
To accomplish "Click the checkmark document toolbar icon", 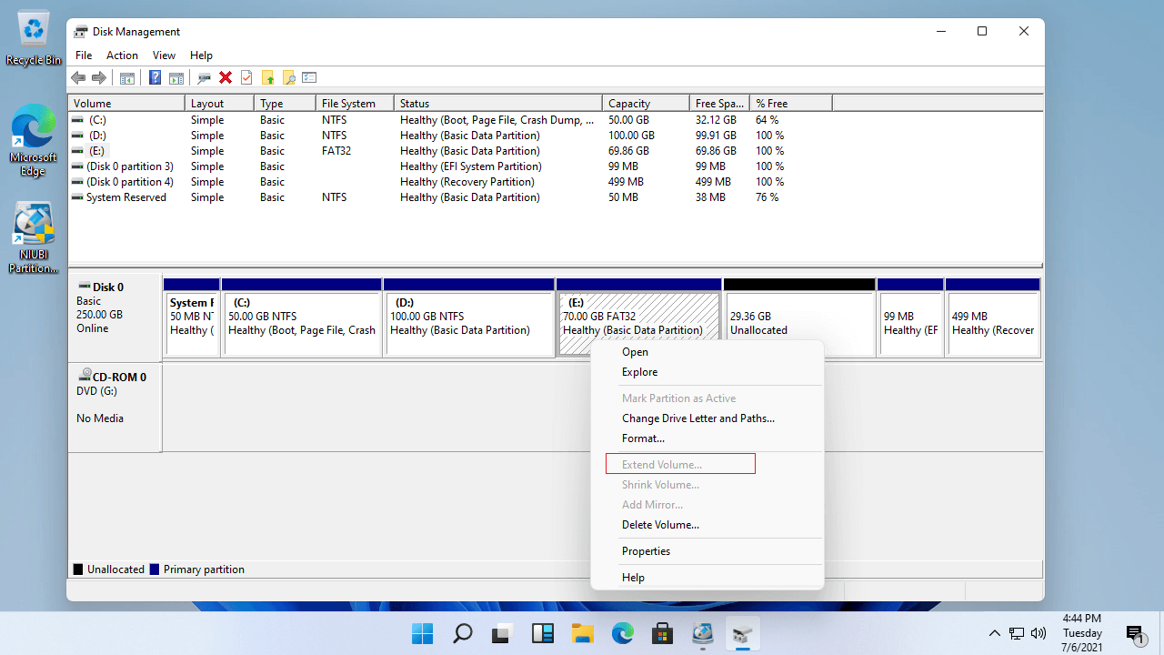I will 246,78.
